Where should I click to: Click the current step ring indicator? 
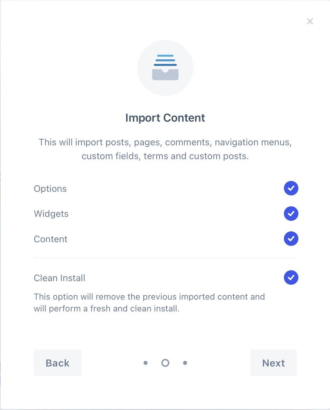click(165, 363)
